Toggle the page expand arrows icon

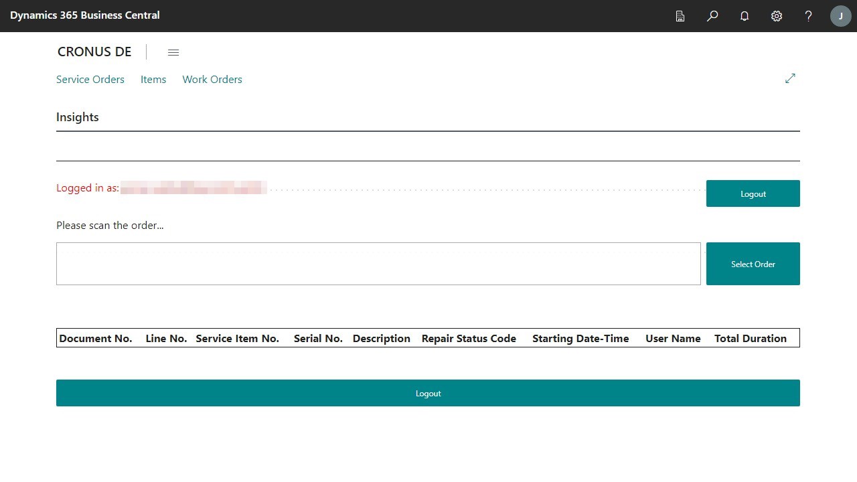tap(790, 78)
